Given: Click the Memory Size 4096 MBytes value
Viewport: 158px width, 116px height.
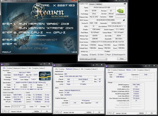Looking at the screenshot, I should tap(120, 77).
